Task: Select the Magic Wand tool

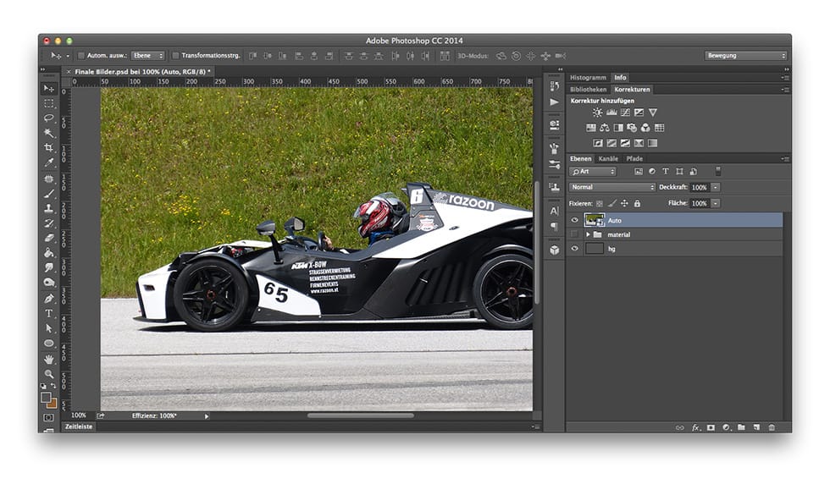Action: pos(49,133)
